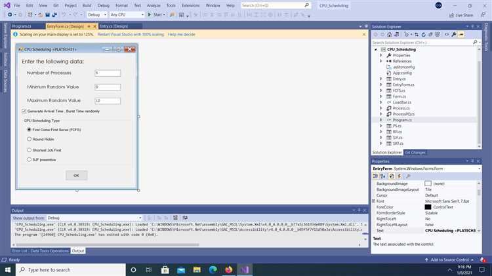Image resolution: width=492 pixels, height=276 pixels.
Task: Click the Number of Processes input field
Action: coord(108,73)
